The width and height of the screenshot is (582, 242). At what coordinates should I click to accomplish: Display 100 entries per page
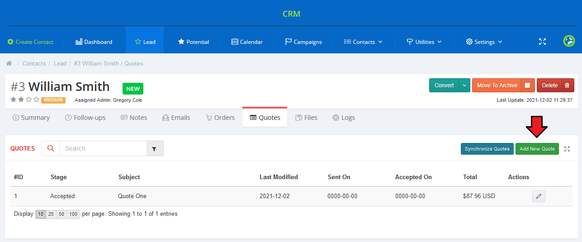coord(73,214)
